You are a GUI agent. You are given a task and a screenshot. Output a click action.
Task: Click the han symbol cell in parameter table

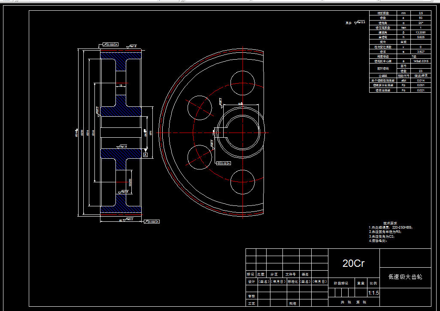point(404,28)
